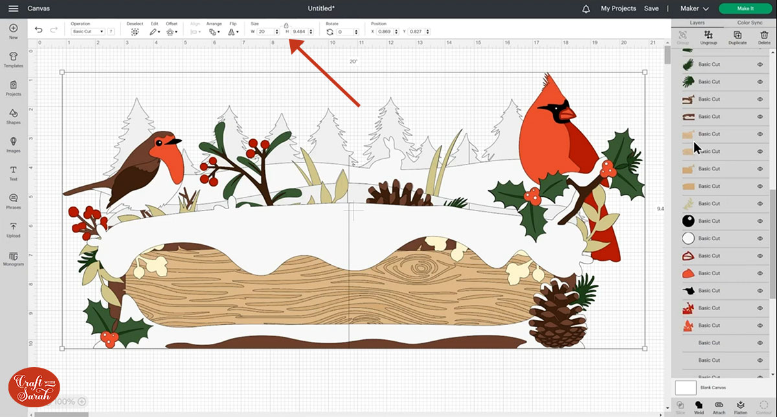Click the Upload icon
777x417 pixels.
coord(13,229)
